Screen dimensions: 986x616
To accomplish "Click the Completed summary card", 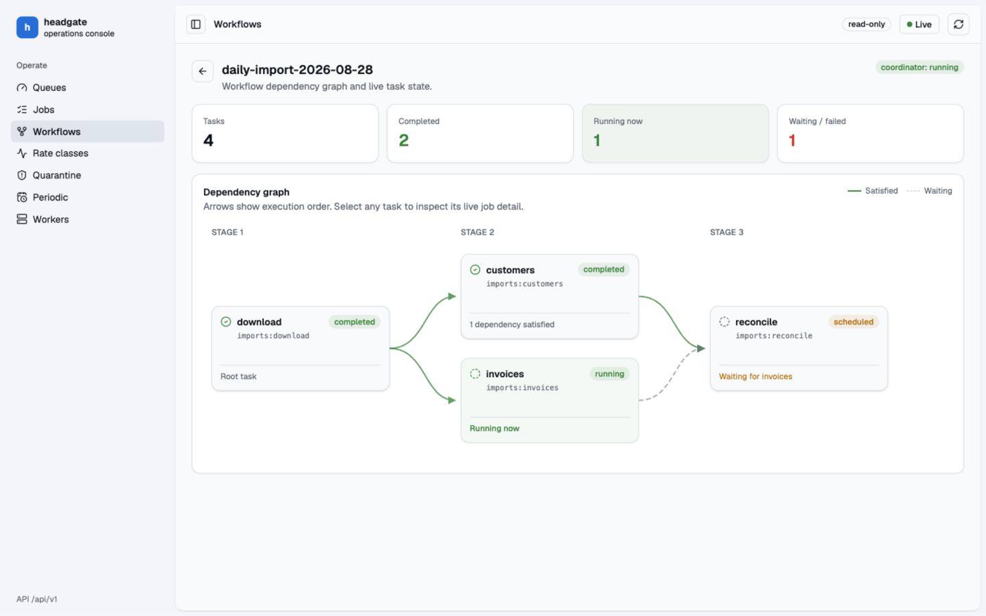I will coord(480,133).
